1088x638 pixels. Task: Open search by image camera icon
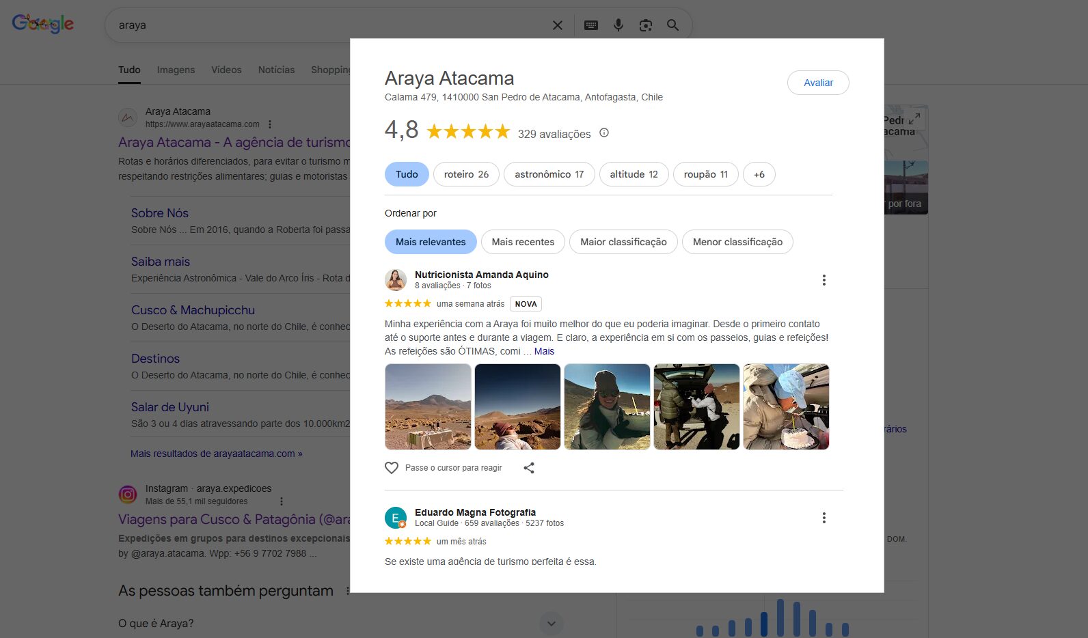click(646, 25)
